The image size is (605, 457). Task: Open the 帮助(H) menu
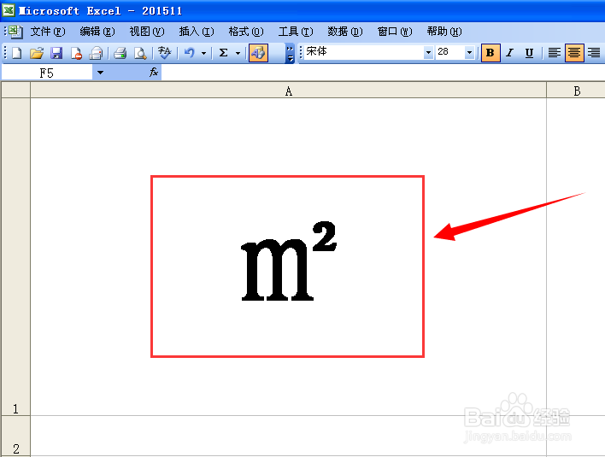coord(444,32)
